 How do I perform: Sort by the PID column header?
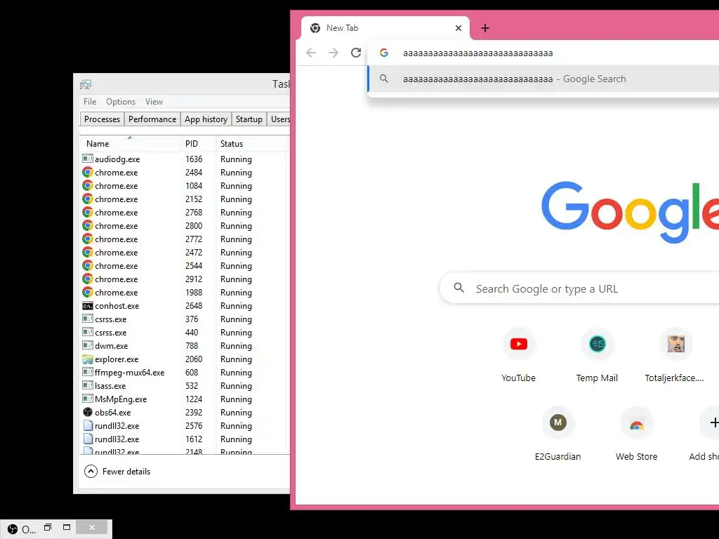click(198, 143)
